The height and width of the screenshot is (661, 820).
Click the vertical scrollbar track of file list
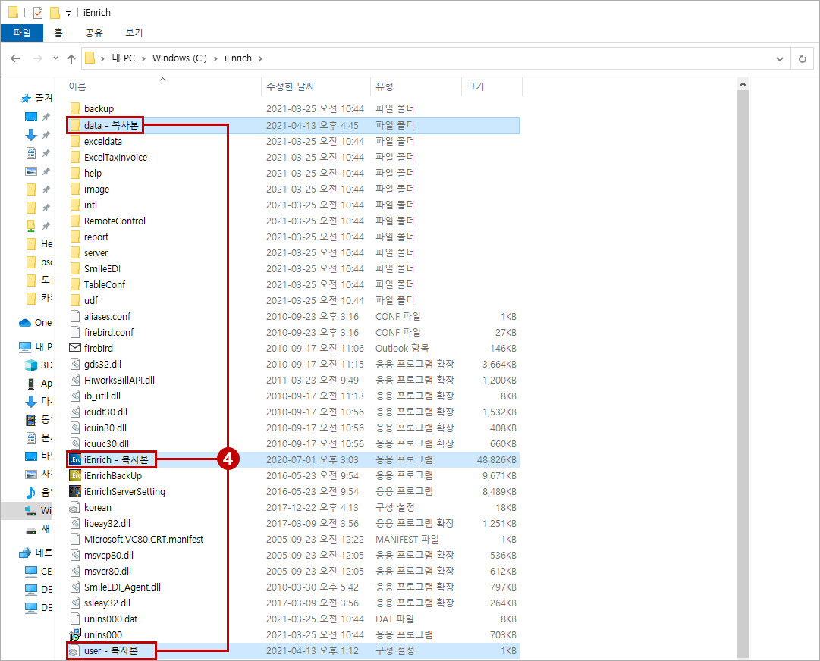pyautogui.click(x=743, y=374)
